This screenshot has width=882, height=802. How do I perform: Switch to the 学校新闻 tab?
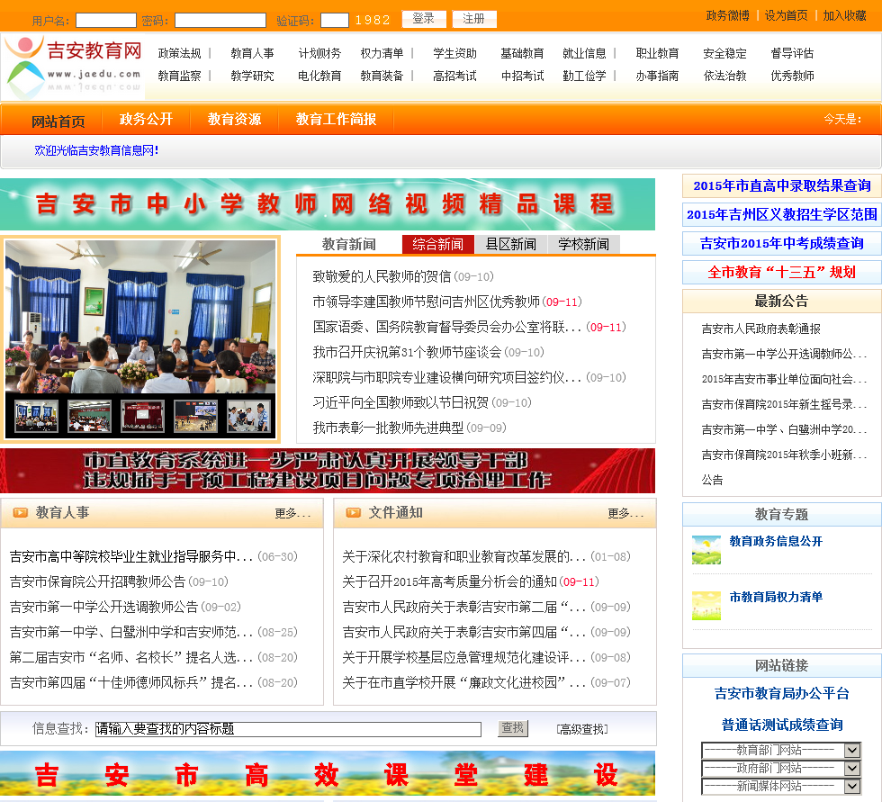[583, 244]
